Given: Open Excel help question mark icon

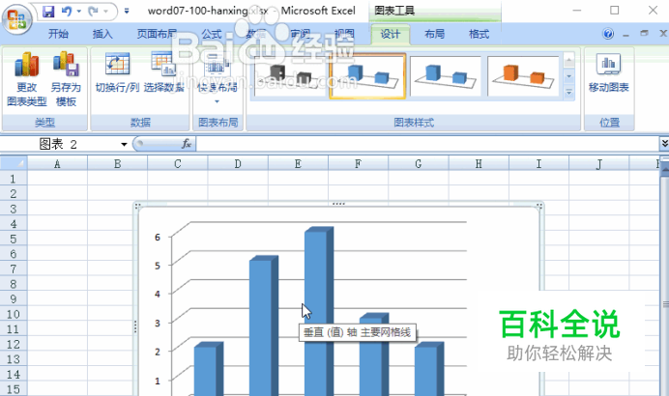Looking at the screenshot, I should [608, 34].
